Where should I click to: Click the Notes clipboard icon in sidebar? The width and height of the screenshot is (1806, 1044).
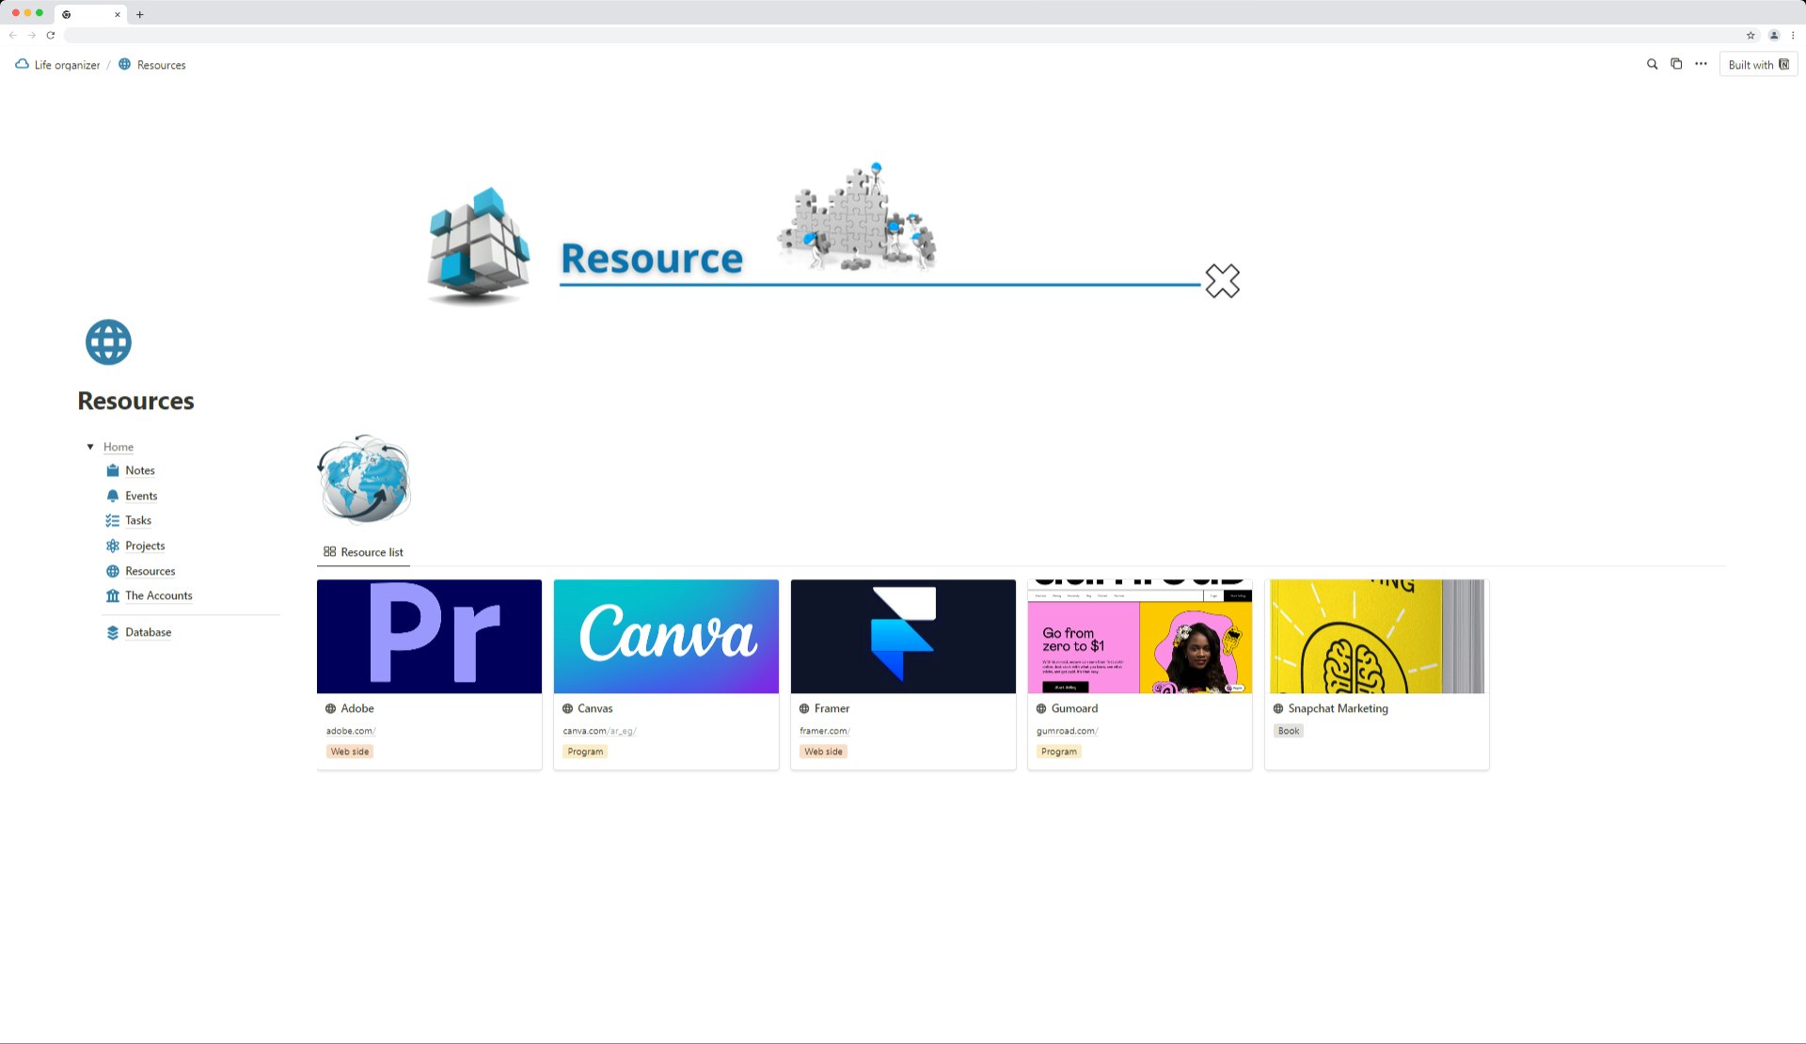[x=113, y=470]
